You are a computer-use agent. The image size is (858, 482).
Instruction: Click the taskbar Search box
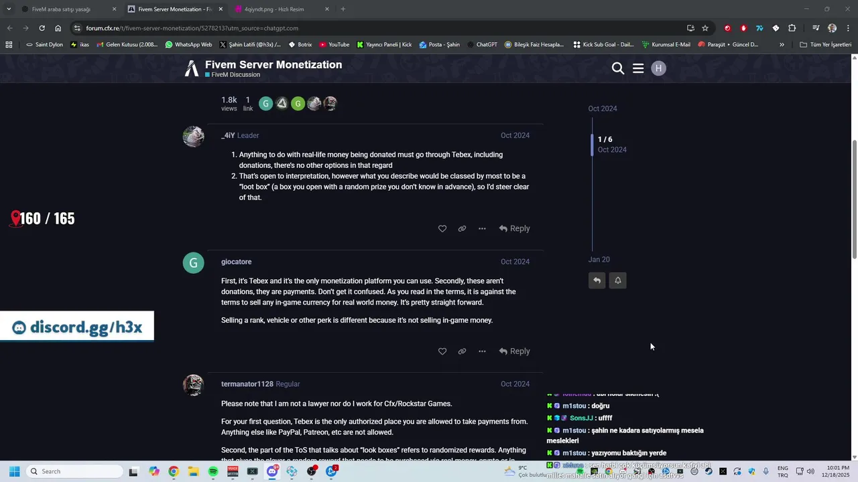pos(75,471)
